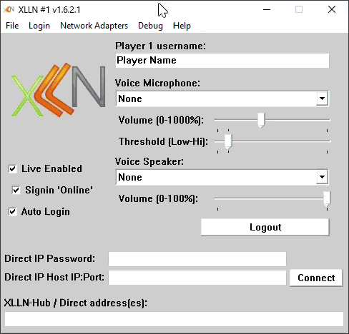Click the XLLN title bar app icon
Viewport: 349px width, 334px height.
pos(9,9)
